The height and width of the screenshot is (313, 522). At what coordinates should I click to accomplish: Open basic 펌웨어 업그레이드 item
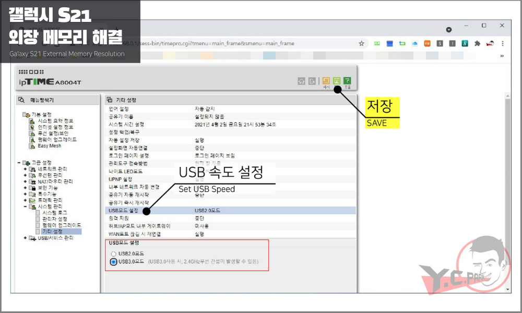coord(57,140)
